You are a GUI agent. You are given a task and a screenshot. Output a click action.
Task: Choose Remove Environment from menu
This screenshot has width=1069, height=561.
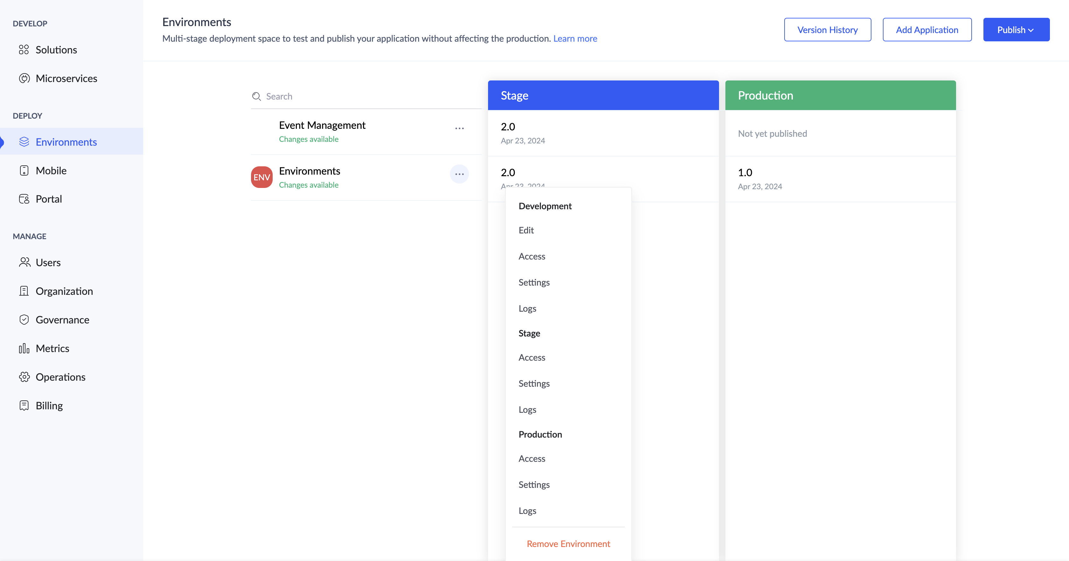(x=568, y=544)
